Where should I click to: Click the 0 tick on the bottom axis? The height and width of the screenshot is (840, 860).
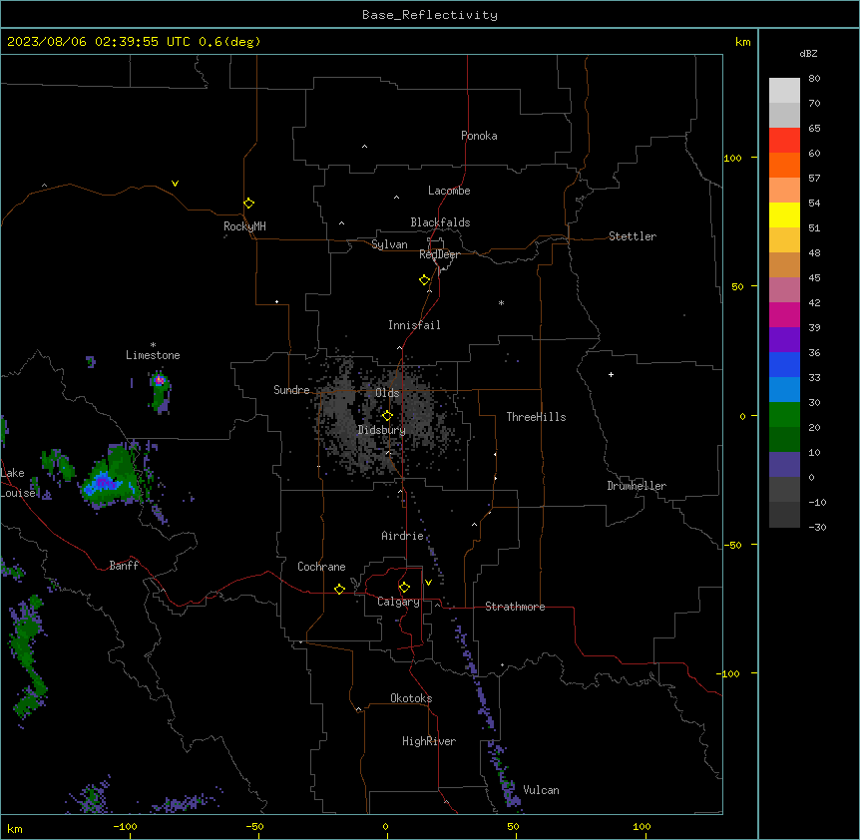385,826
